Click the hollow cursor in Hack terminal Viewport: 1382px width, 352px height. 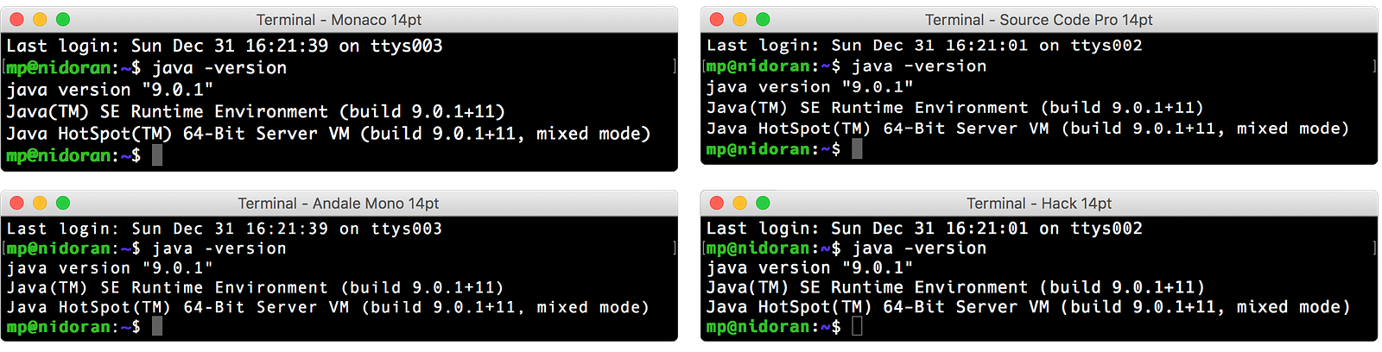click(857, 326)
